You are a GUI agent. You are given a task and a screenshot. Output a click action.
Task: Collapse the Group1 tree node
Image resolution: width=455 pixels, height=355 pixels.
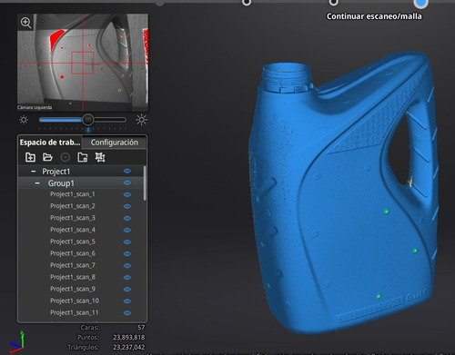pyautogui.click(x=37, y=183)
